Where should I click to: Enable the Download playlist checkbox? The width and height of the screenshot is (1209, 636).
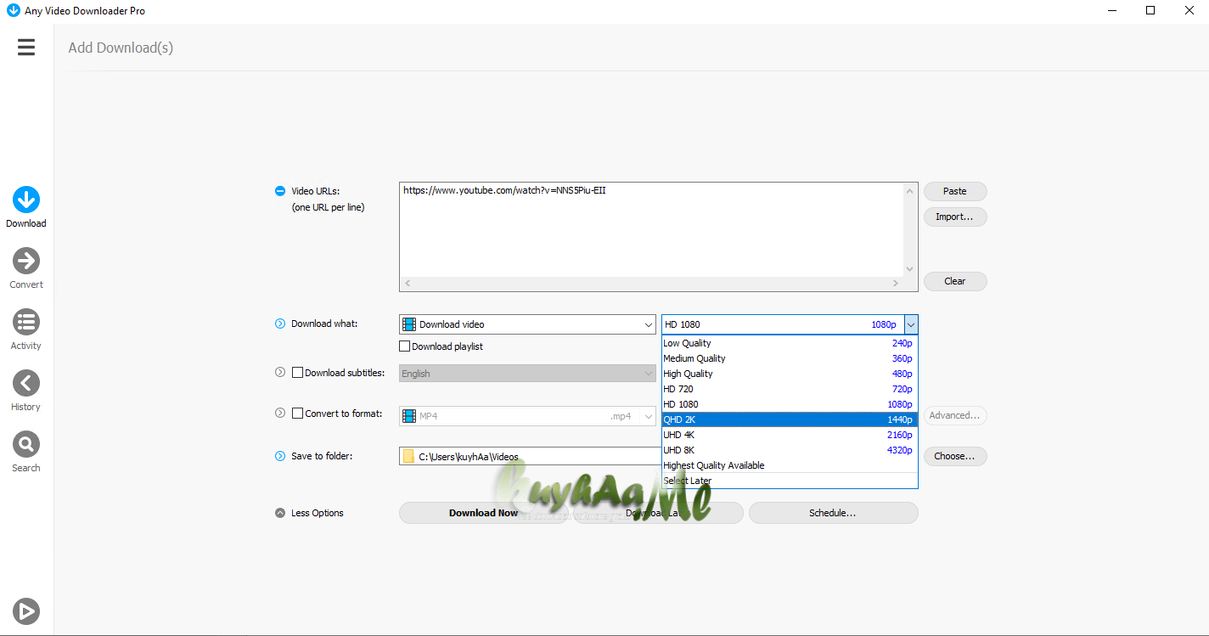[x=405, y=346]
